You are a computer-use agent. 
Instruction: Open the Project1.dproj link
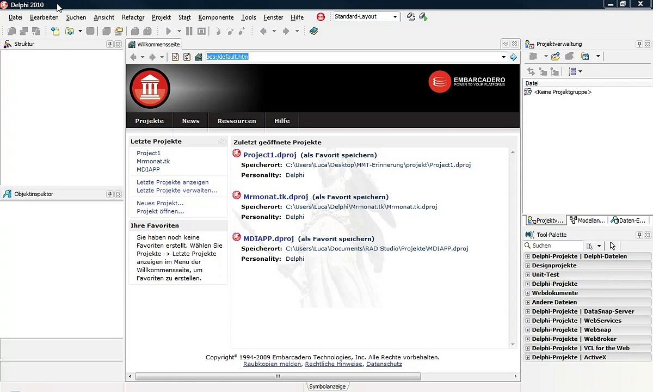(x=270, y=155)
